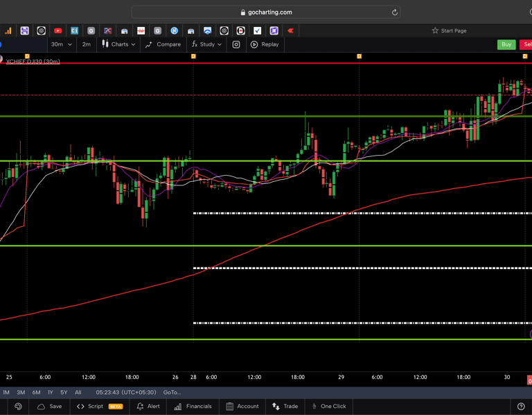
Task: Click the green Buy button
Action: click(506, 44)
